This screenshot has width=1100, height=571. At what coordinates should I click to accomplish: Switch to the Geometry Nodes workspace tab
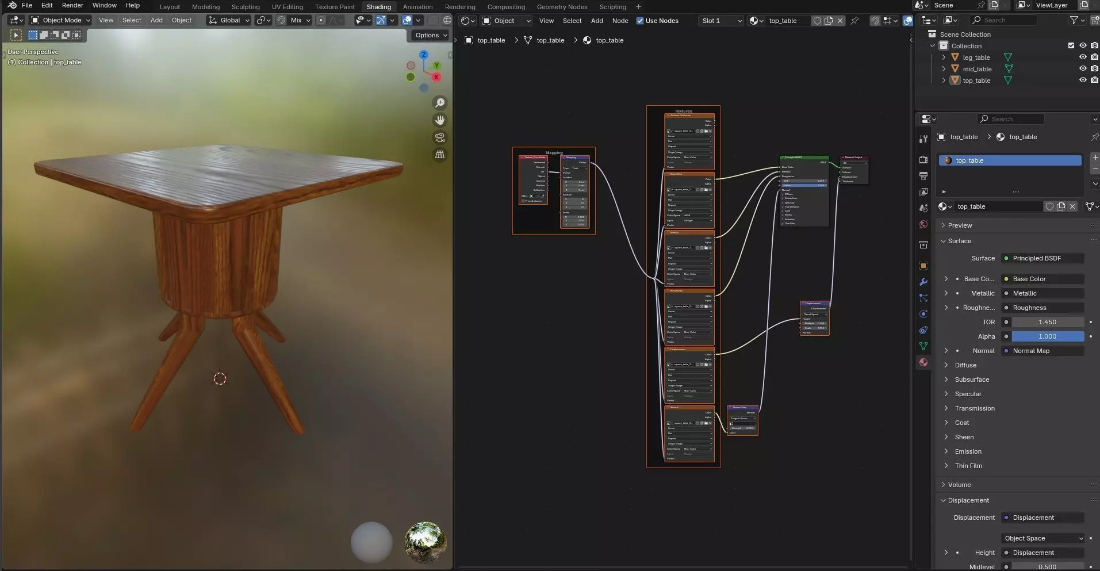click(x=562, y=7)
